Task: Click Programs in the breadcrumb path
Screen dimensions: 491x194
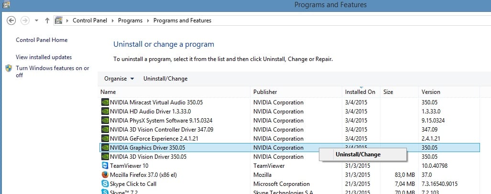Action: point(130,20)
